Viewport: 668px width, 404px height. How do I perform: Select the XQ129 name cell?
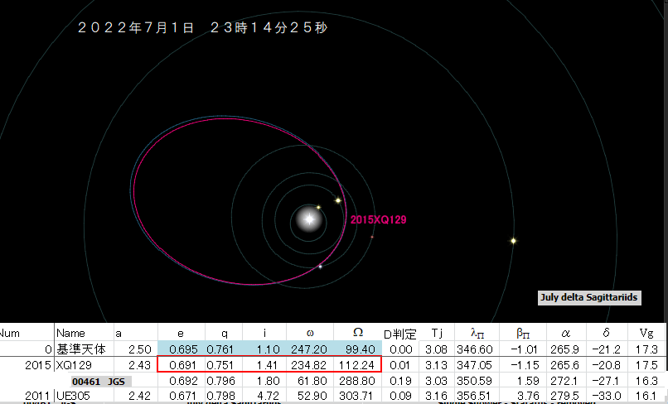click(x=73, y=365)
